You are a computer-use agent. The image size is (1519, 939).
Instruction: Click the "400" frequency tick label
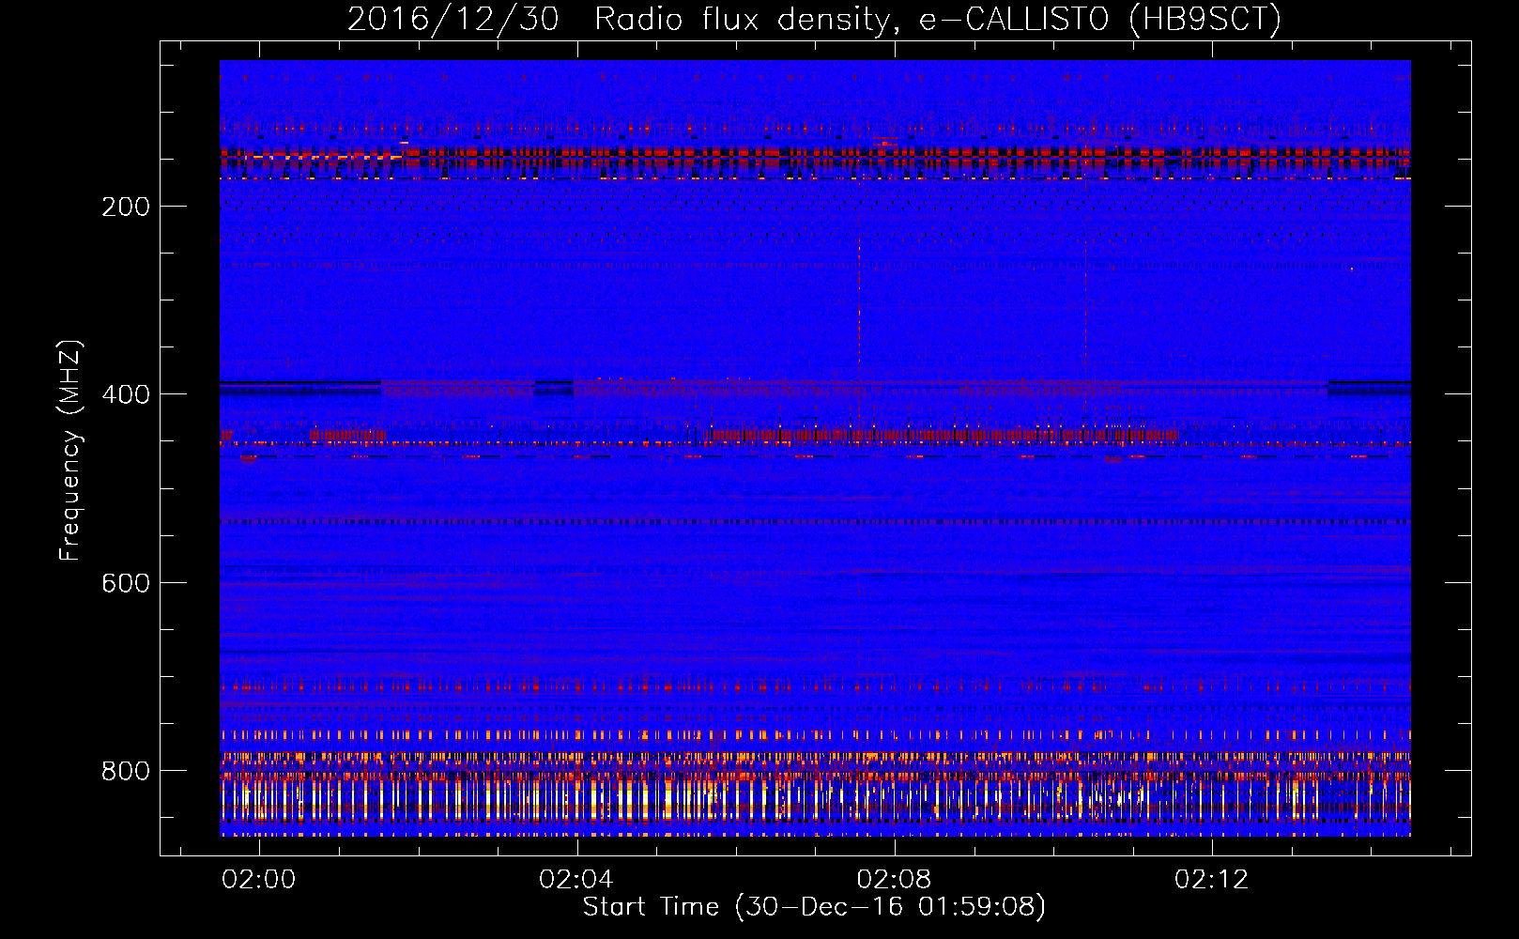(x=126, y=394)
